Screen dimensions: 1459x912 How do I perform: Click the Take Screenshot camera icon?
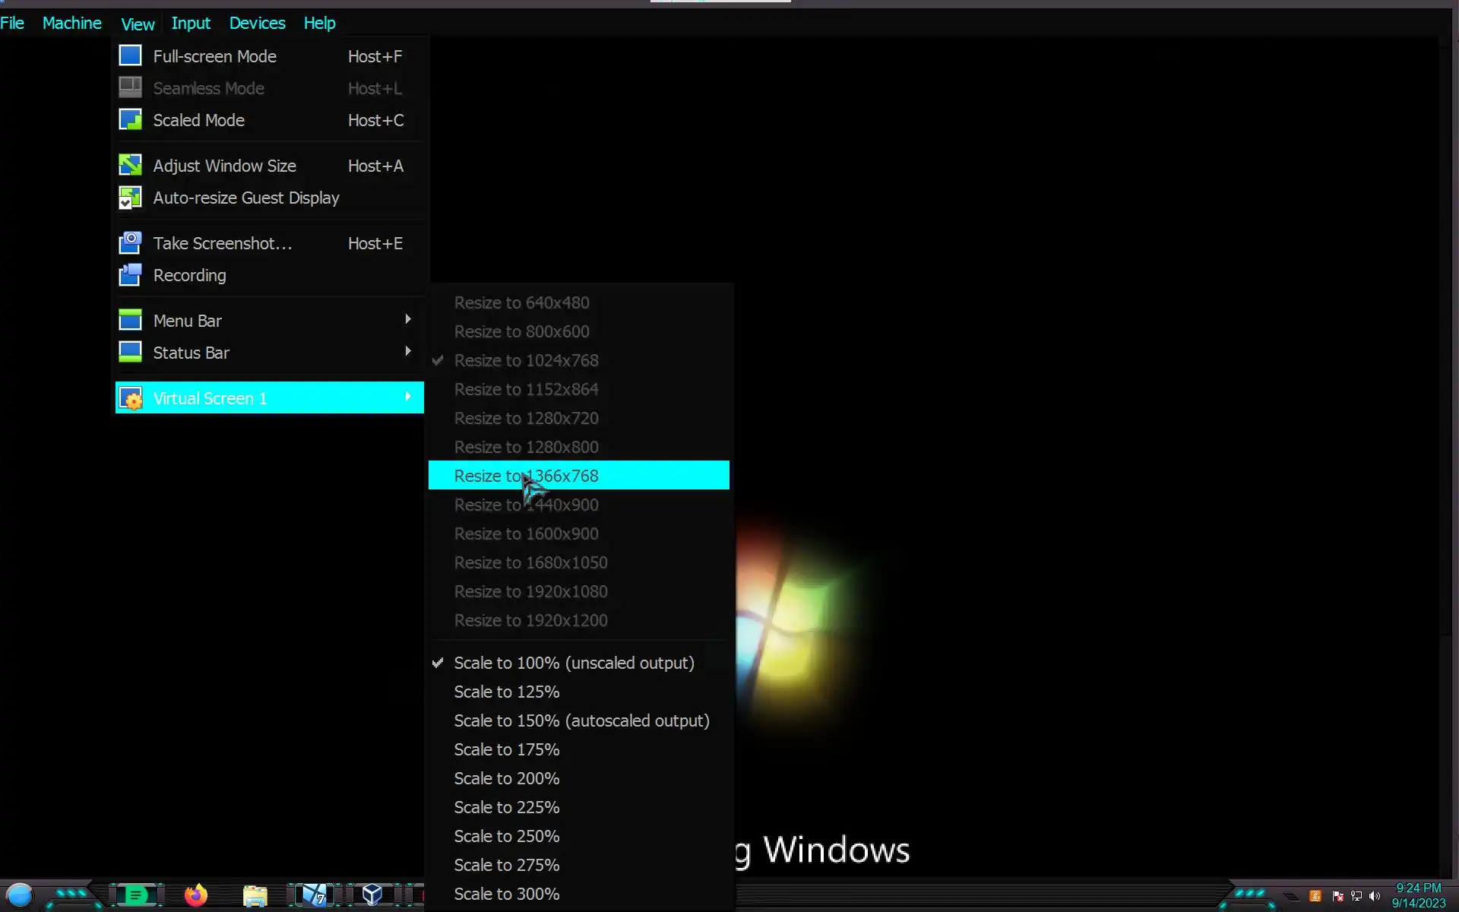(x=130, y=243)
